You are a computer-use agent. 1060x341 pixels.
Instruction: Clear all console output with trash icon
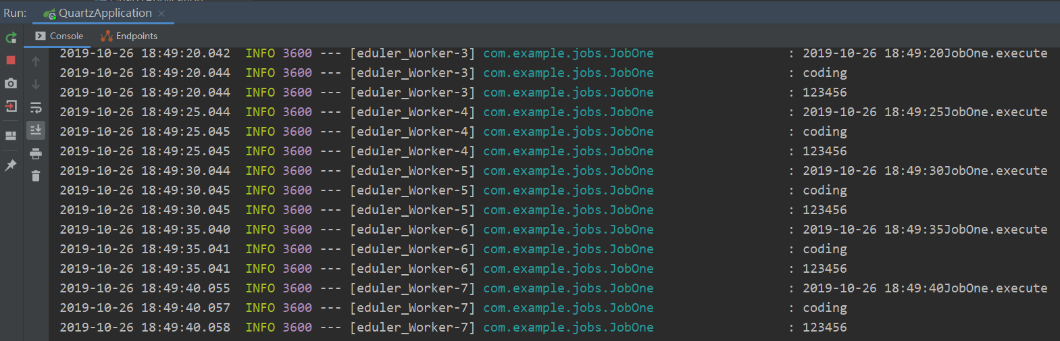[x=36, y=176]
